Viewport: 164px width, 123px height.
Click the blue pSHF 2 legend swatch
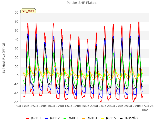[x=46, y=118]
